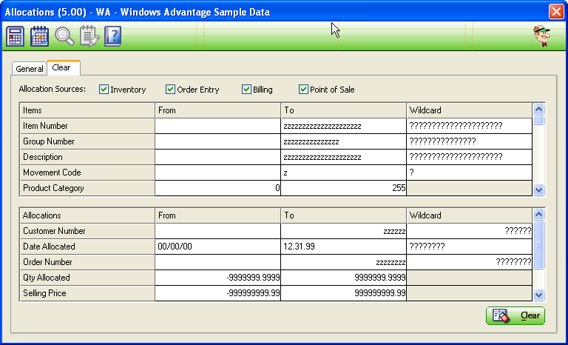
Task: Click the Product Category To value 255
Action: [343, 188]
